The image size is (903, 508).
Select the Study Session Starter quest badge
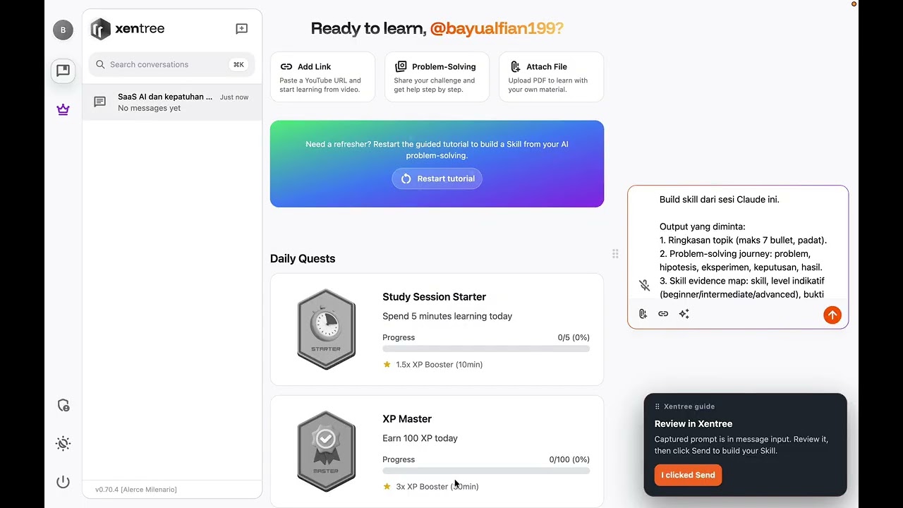click(326, 329)
